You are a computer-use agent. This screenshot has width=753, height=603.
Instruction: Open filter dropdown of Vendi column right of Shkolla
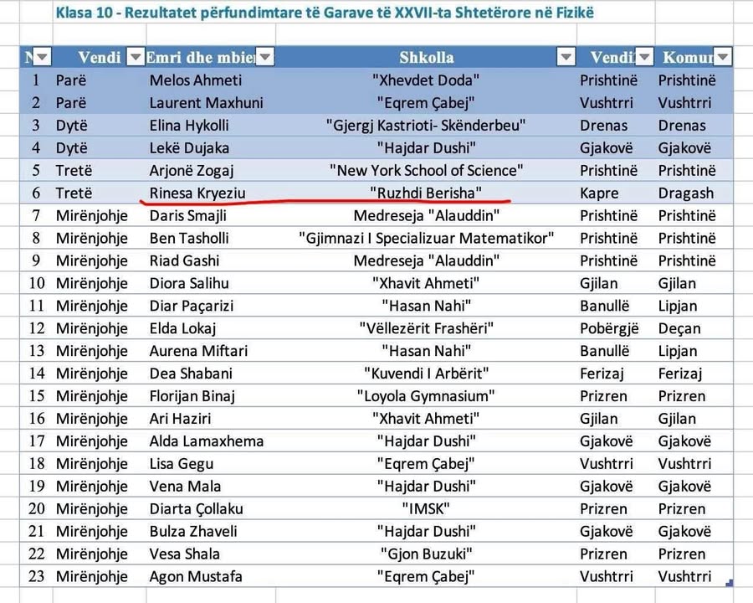point(643,57)
